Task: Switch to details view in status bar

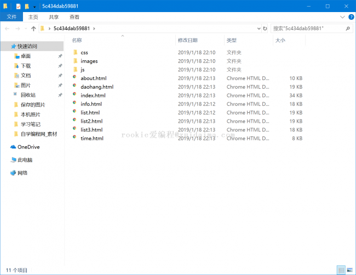Action: pos(341,270)
